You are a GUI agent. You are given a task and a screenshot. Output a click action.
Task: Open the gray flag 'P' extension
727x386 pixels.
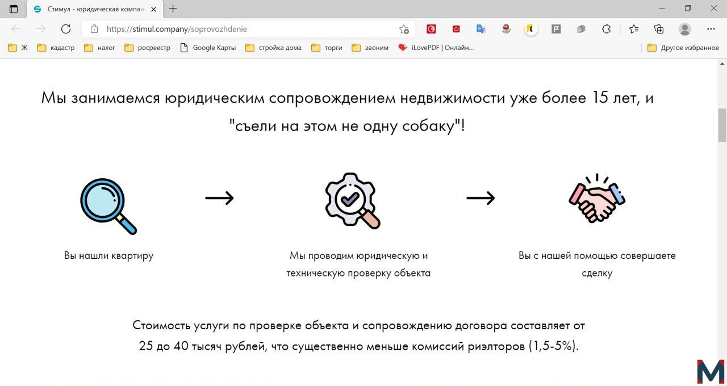point(556,29)
